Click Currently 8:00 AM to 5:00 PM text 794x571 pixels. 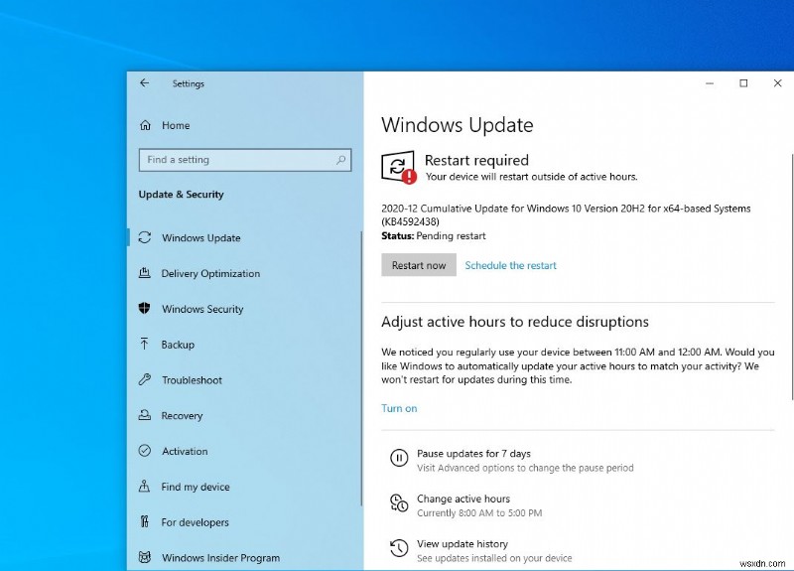pyautogui.click(x=479, y=512)
